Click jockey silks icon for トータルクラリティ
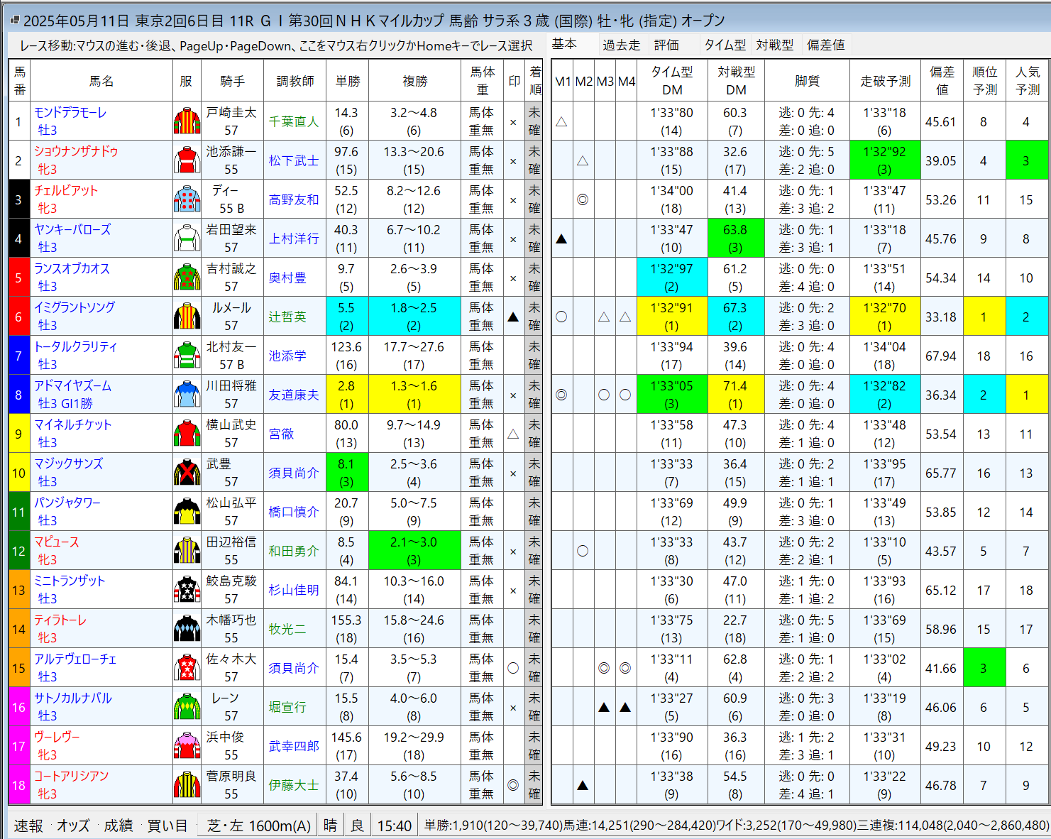Screen dimensions: 1051x839 tap(187, 356)
